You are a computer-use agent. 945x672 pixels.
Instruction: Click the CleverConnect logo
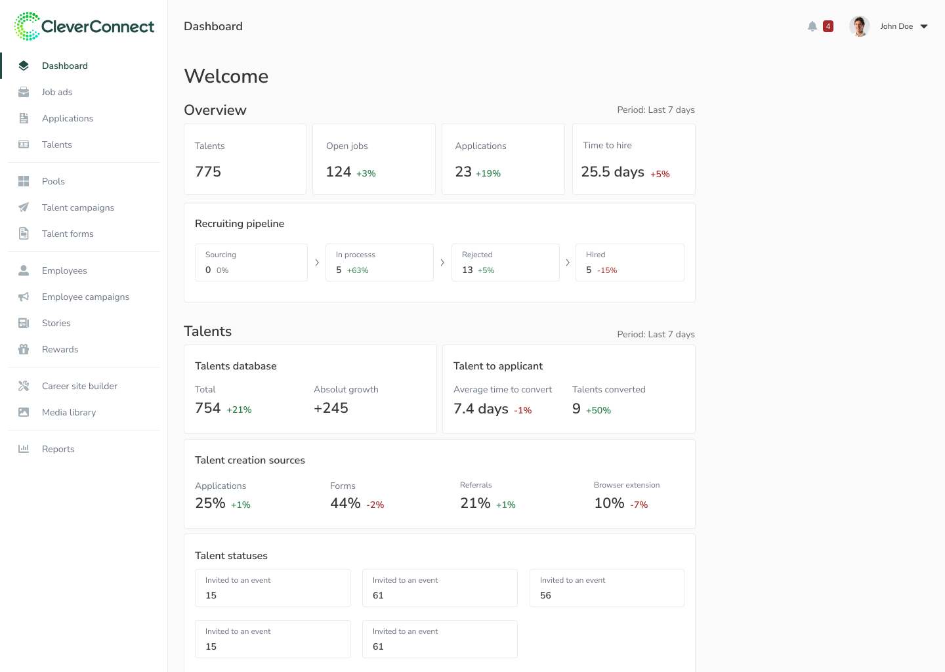(84, 26)
